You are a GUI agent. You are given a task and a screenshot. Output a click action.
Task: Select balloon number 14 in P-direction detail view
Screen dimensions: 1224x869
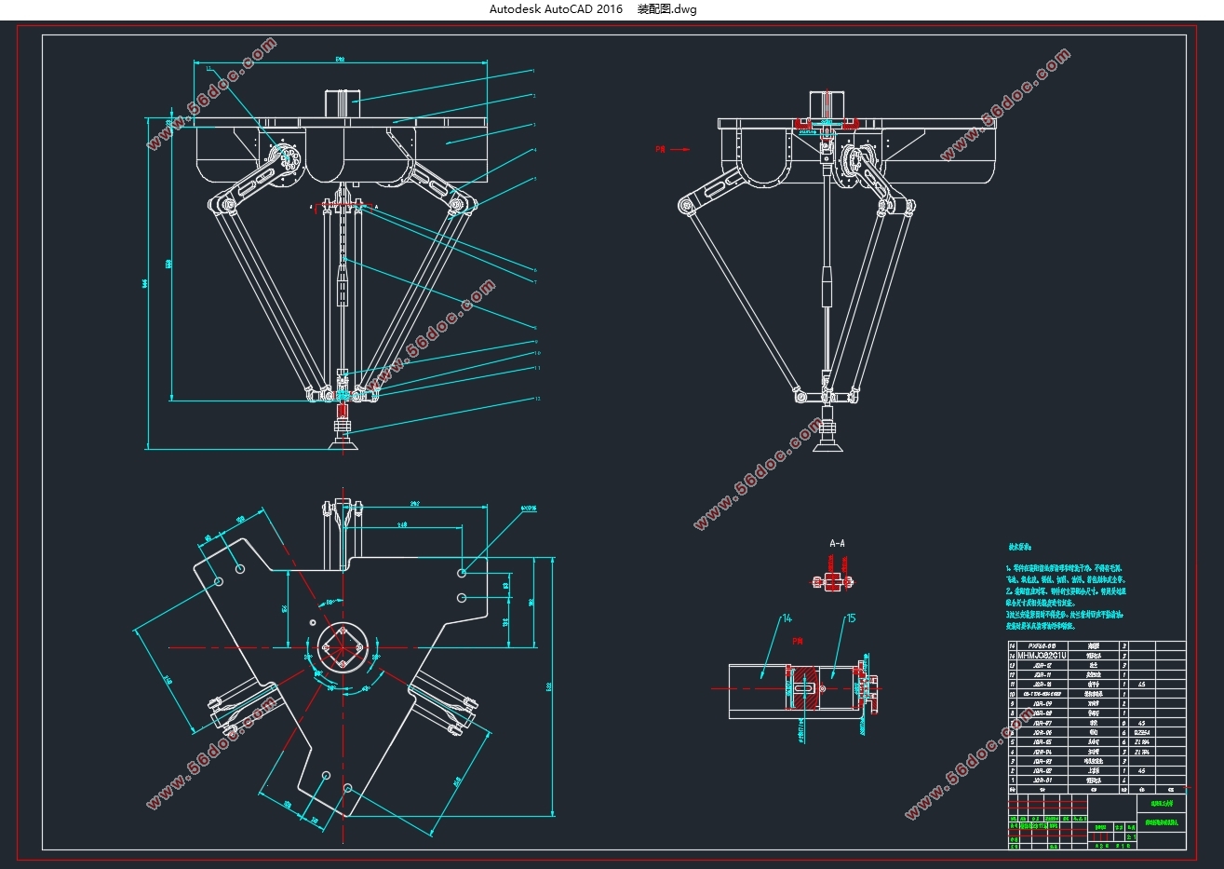point(786,618)
